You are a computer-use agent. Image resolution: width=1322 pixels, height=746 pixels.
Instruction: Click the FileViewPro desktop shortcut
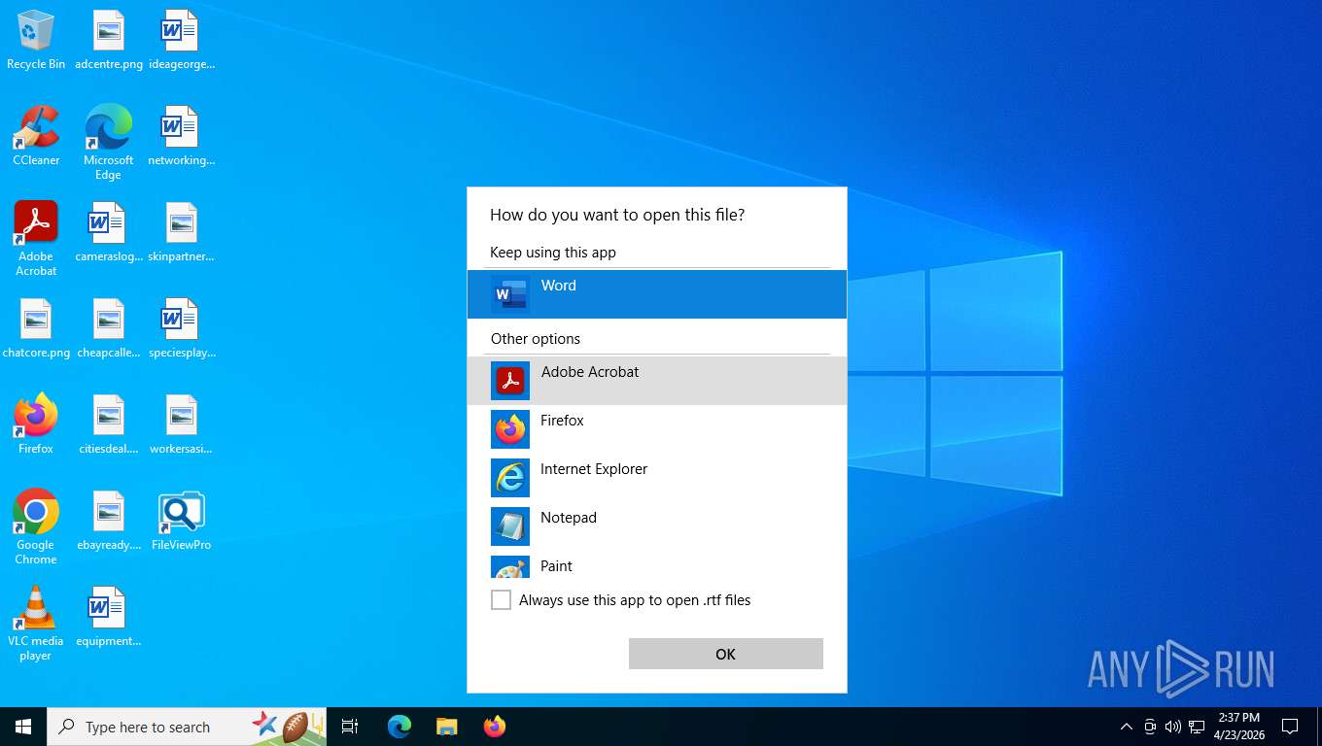tap(182, 521)
